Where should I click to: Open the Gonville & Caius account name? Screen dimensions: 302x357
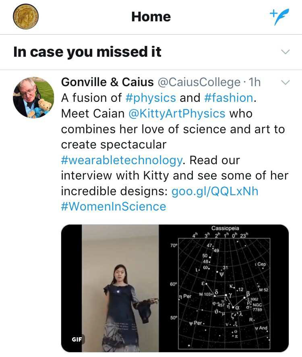[x=107, y=83]
